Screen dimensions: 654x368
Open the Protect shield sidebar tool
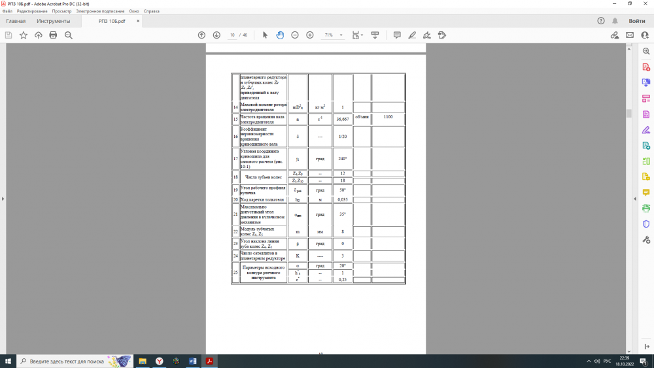coord(646,224)
